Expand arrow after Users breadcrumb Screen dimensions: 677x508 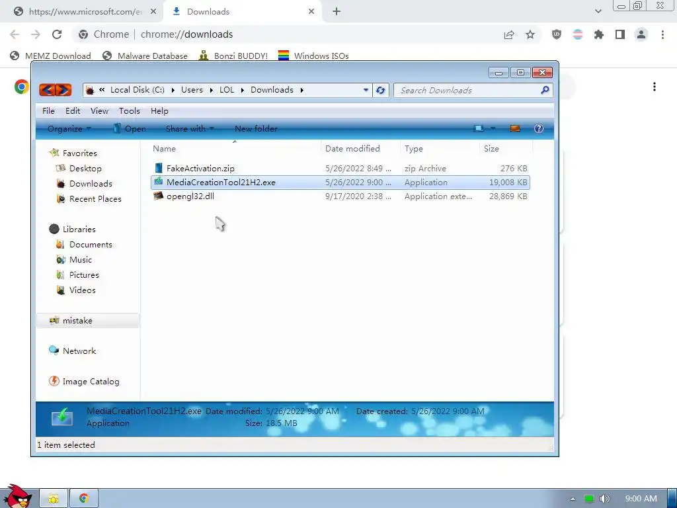coord(211,90)
